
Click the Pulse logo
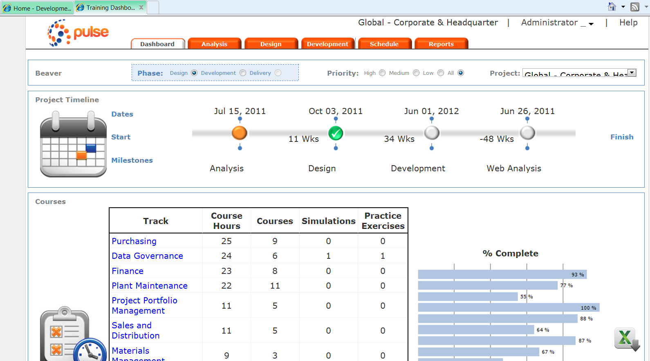(78, 33)
